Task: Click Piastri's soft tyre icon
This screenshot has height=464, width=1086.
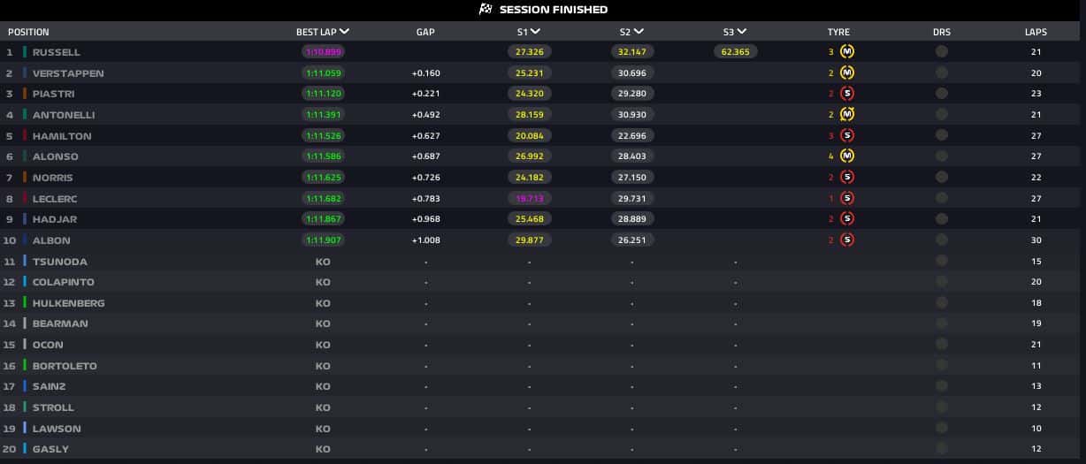Action: (847, 94)
